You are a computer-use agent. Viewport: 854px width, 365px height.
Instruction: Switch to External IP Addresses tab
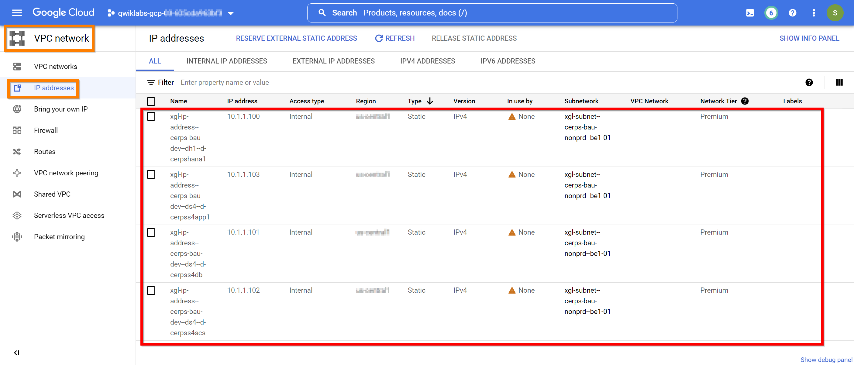pyautogui.click(x=333, y=61)
